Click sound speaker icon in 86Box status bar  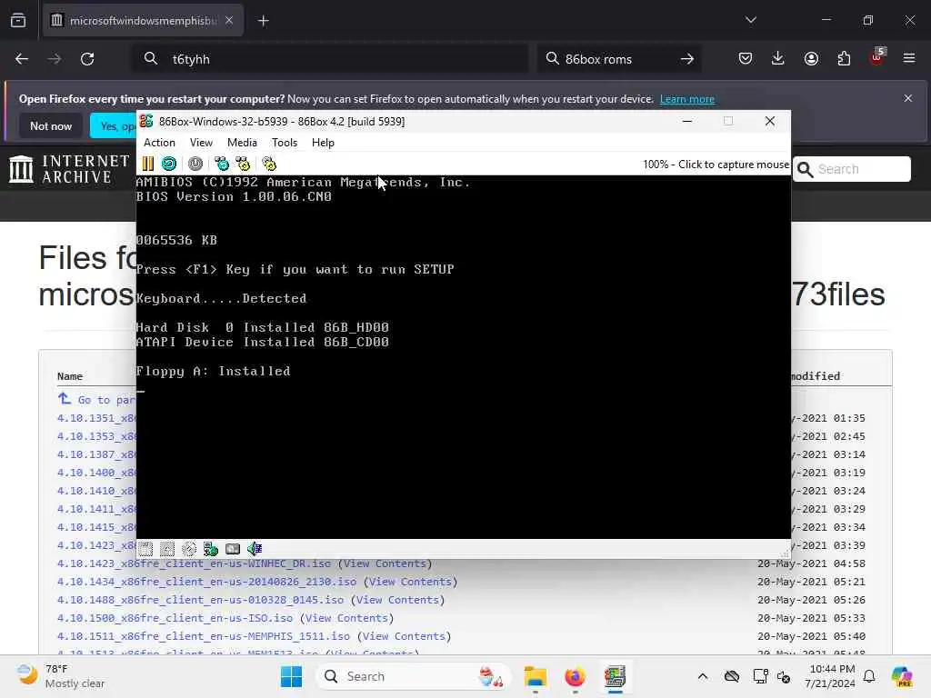pyautogui.click(x=255, y=549)
